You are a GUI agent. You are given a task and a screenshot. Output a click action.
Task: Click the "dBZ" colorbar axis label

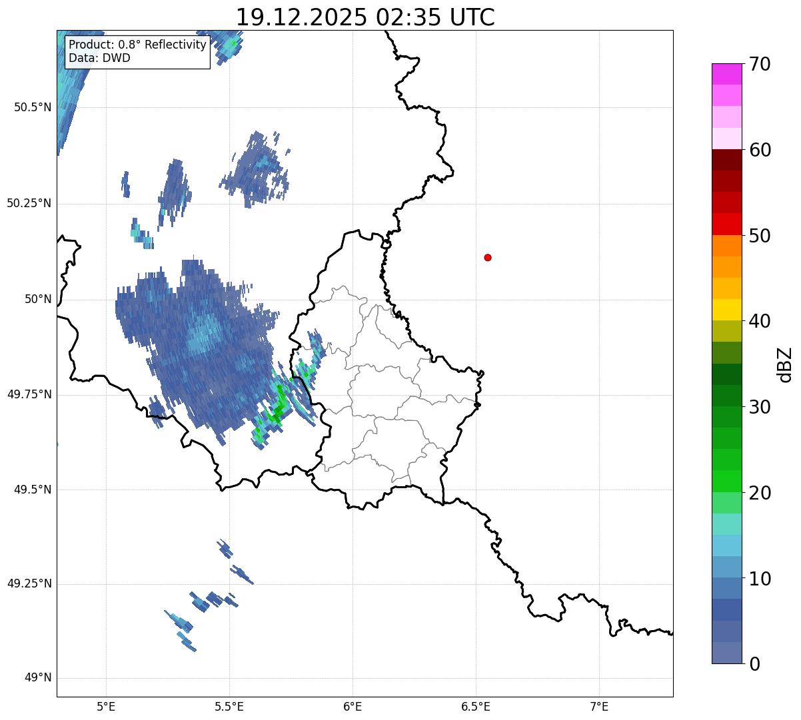tap(786, 364)
